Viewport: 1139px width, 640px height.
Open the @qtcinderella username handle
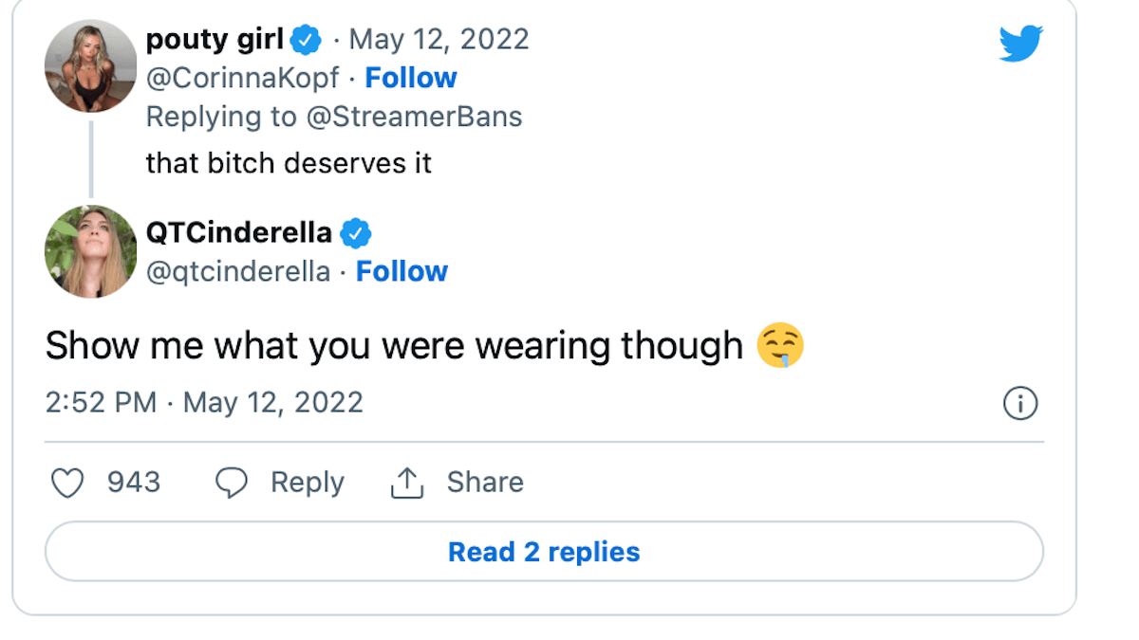coord(236,271)
